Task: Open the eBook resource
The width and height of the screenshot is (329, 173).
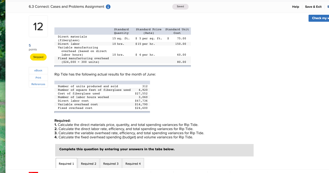Action: [x=38, y=70]
